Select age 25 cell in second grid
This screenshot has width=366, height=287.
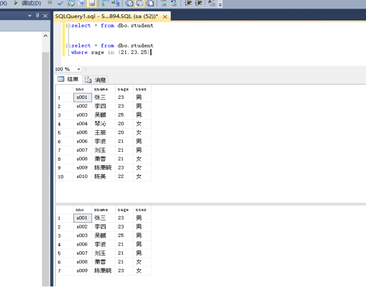pos(124,236)
